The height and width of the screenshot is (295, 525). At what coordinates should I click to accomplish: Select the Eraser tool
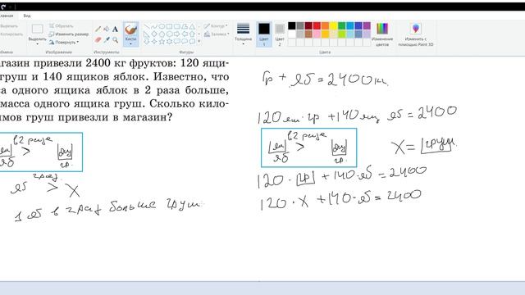[x=98, y=40]
